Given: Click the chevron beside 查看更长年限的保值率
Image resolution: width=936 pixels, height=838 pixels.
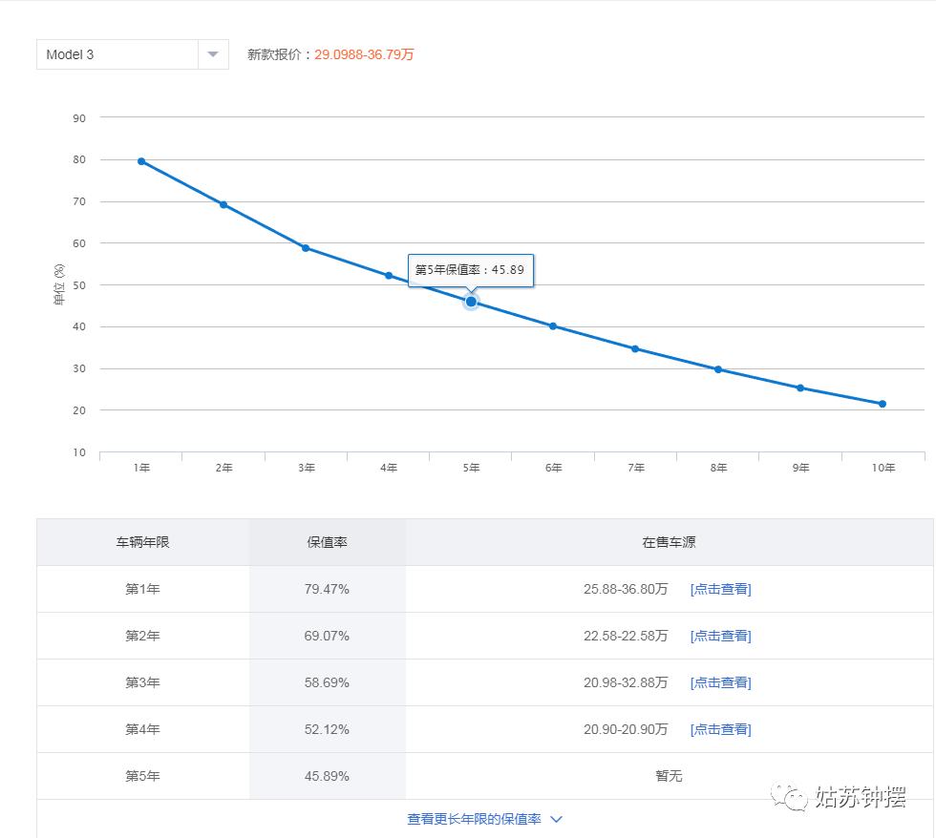Looking at the screenshot, I should point(557,819).
